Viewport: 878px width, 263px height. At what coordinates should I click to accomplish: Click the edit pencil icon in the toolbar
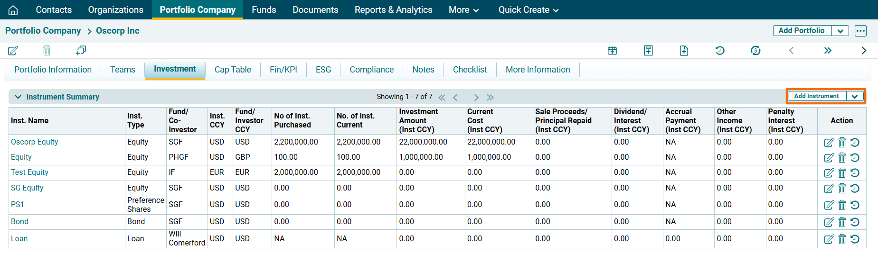[13, 51]
